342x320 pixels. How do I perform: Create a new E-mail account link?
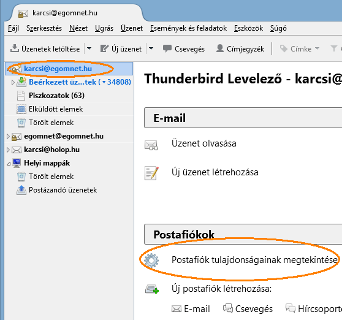[x=197, y=309]
